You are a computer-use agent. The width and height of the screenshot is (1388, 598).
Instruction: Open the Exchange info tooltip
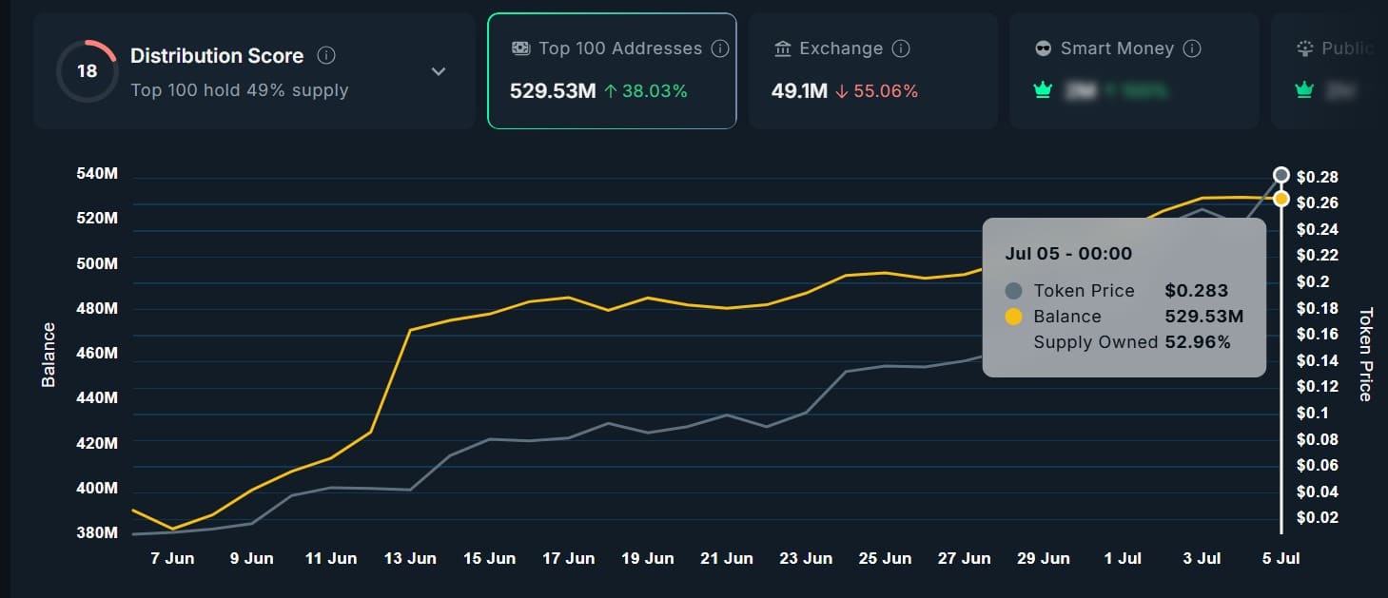[x=899, y=48]
